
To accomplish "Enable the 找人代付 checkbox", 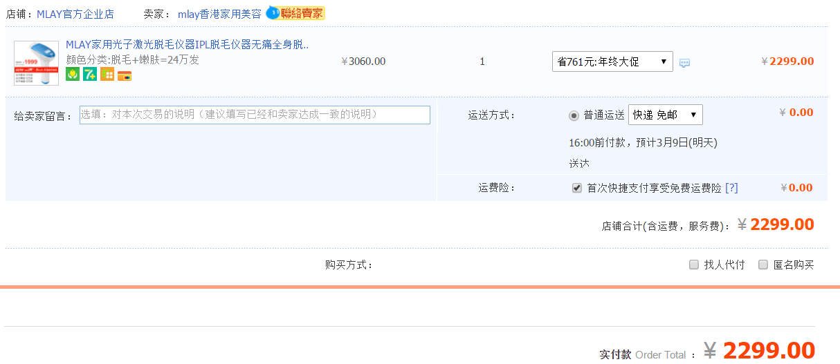I will (694, 265).
